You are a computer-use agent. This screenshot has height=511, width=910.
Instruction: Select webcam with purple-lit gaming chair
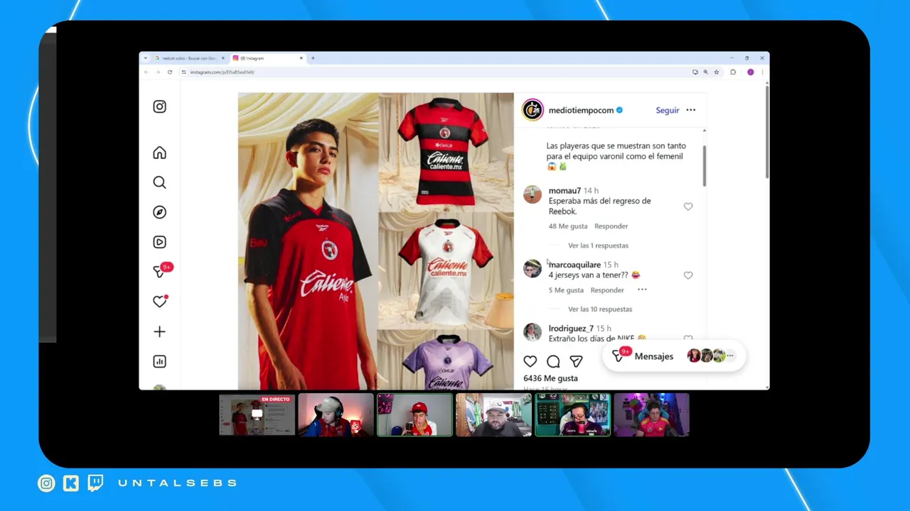click(651, 414)
